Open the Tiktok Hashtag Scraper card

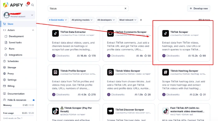[184, 83]
